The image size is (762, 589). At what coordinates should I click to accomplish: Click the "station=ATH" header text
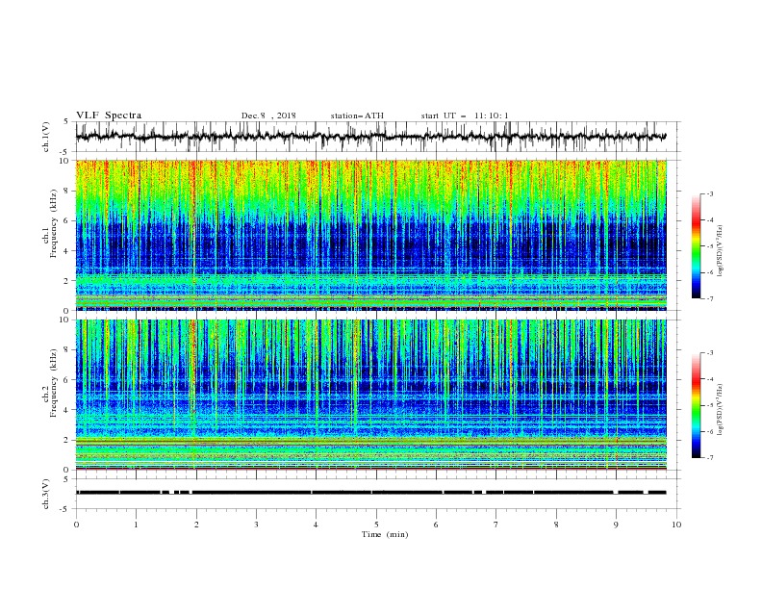(357, 115)
